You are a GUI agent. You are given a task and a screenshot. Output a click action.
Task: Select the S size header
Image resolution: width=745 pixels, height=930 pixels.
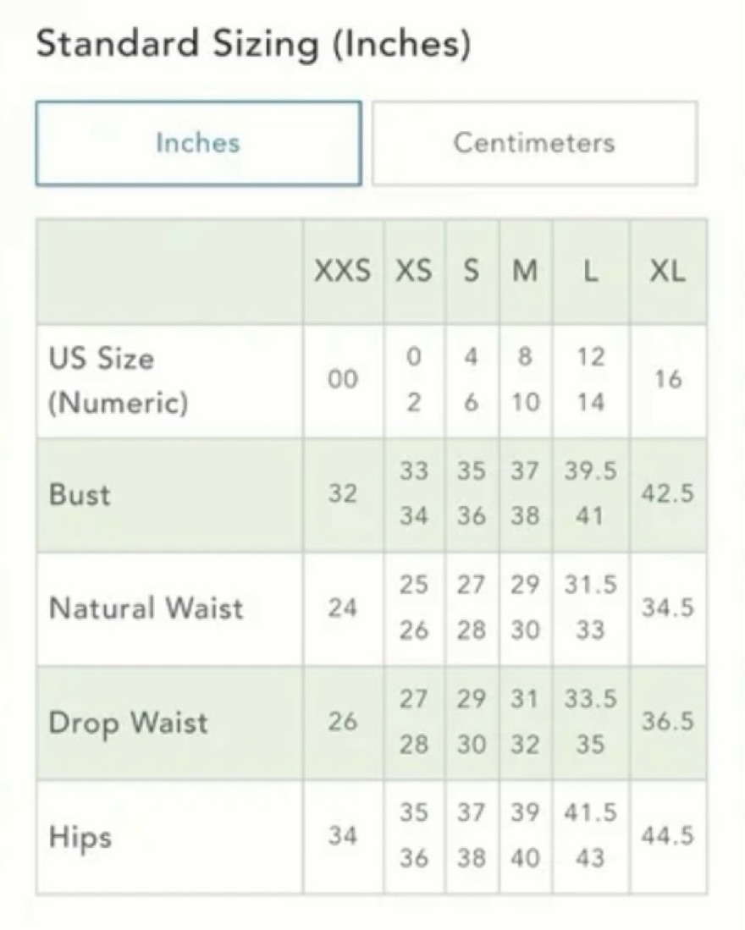coord(471,272)
